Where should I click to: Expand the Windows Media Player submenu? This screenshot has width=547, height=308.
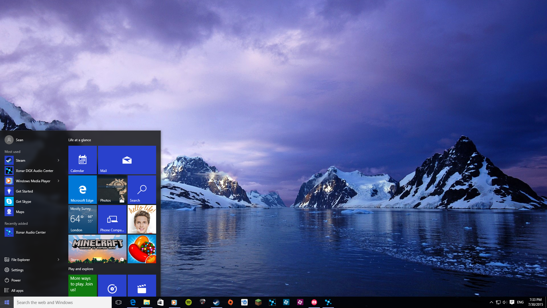point(59,181)
